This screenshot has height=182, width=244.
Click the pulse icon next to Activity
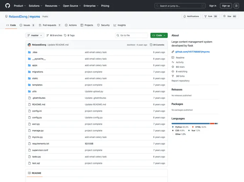coord(173,62)
